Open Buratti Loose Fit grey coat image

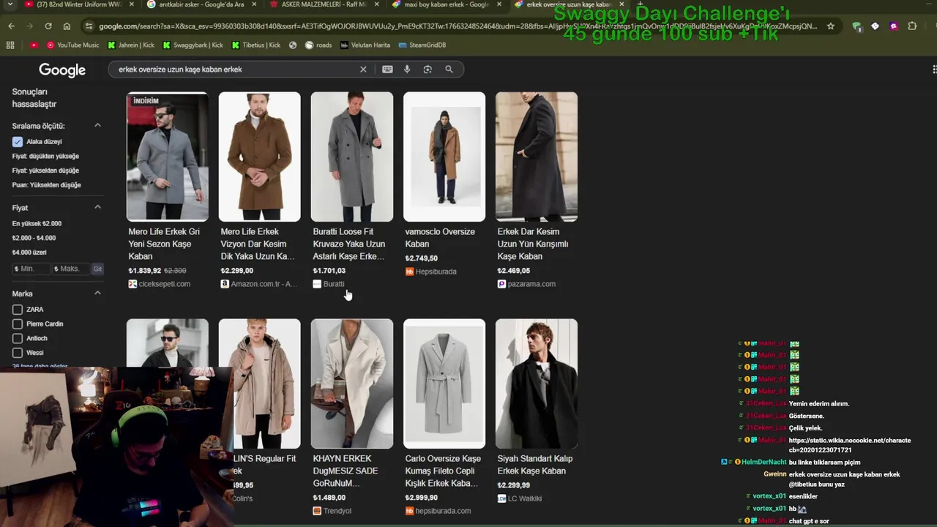[x=352, y=157]
